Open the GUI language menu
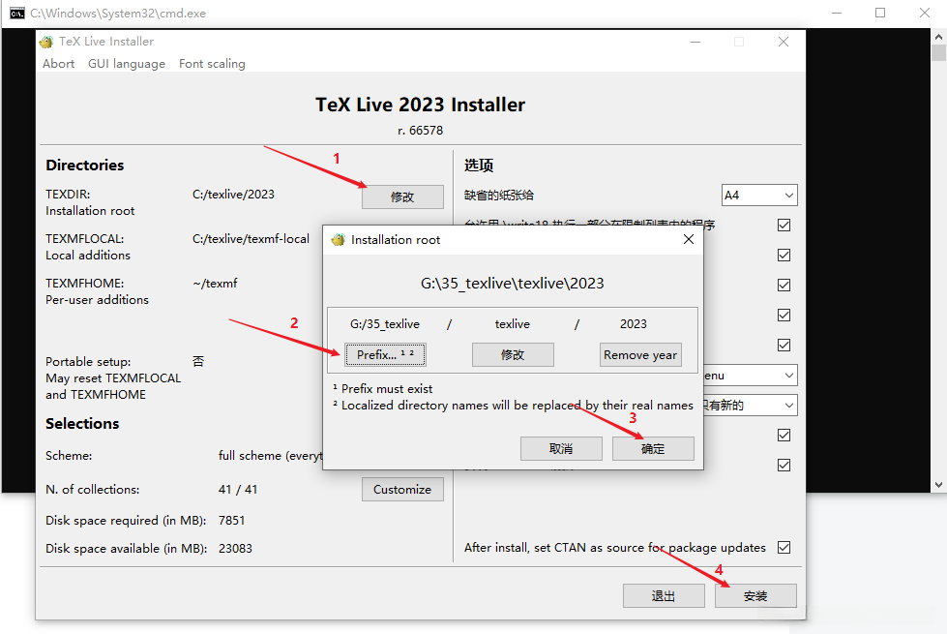 [126, 64]
